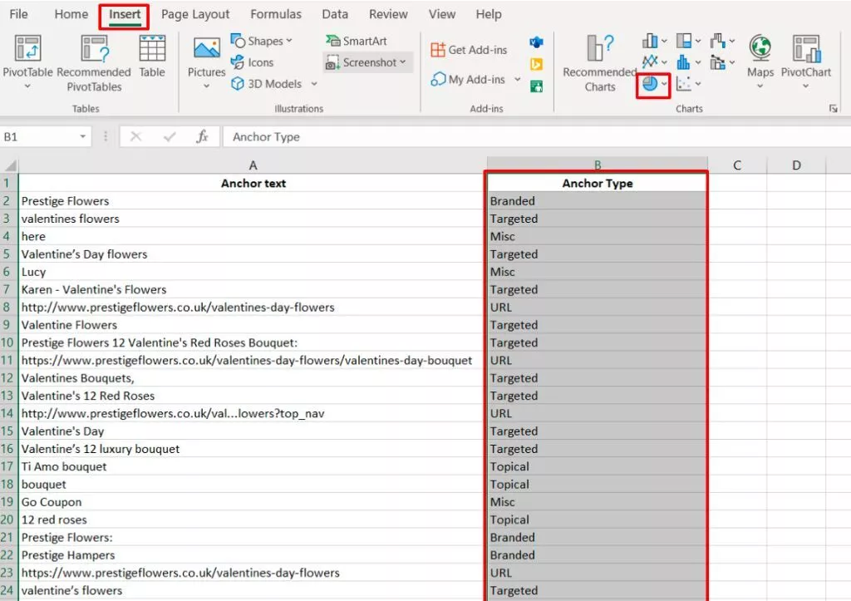Insert a column or bar chart
851x601 pixels.
tap(650, 41)
